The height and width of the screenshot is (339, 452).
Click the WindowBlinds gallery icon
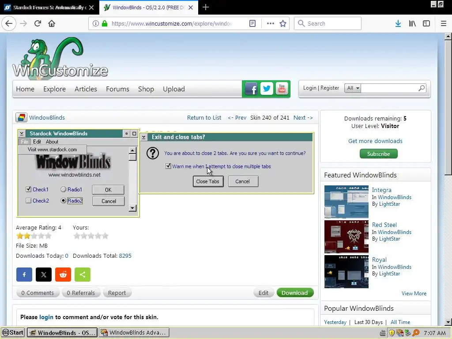(21, 117)
